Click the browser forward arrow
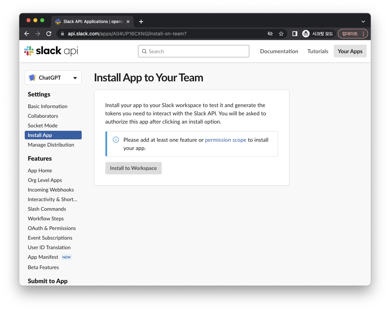 tap(38, 34)
